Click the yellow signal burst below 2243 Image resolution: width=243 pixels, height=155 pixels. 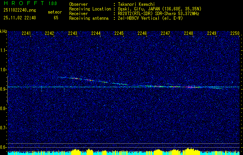[x=76, y=152]
